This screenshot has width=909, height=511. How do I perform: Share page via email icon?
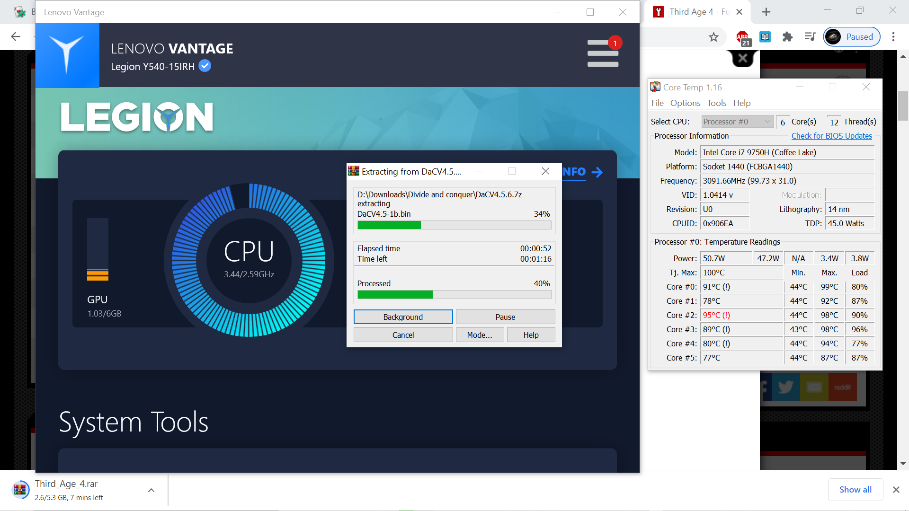point(814,387)
